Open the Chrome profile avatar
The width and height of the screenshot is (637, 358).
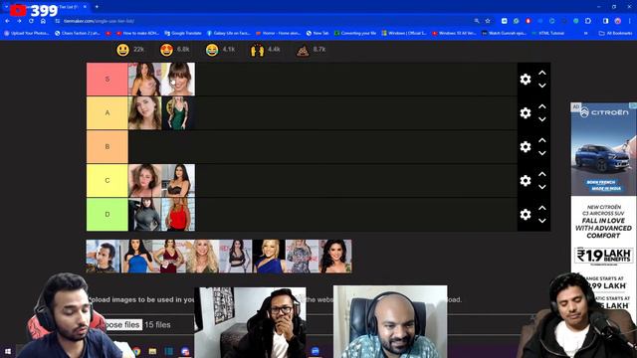coord(617,21)
